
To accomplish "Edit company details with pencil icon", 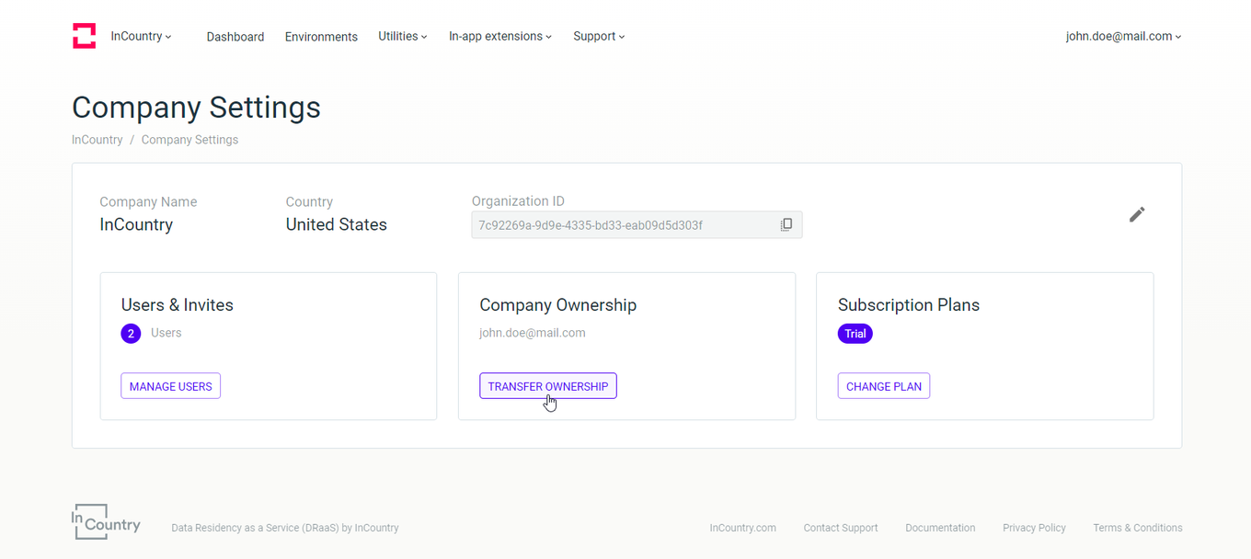I will pos(1137,214).
